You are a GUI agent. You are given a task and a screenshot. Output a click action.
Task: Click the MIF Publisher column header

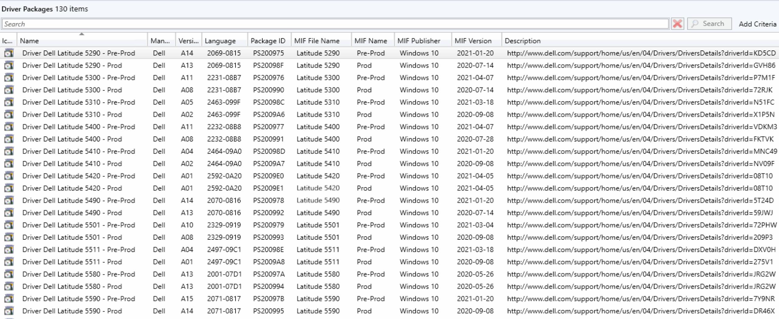[419, 41]
